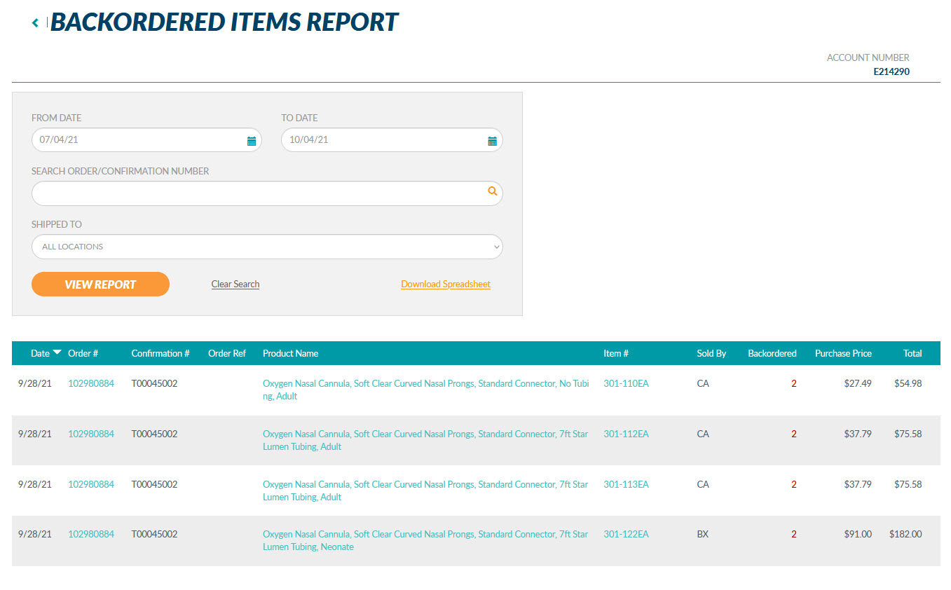Image resolution: width=951 pixels, height=590 pixels.
Task: Click the back arrow beside the report title
Action: [35, 23]
